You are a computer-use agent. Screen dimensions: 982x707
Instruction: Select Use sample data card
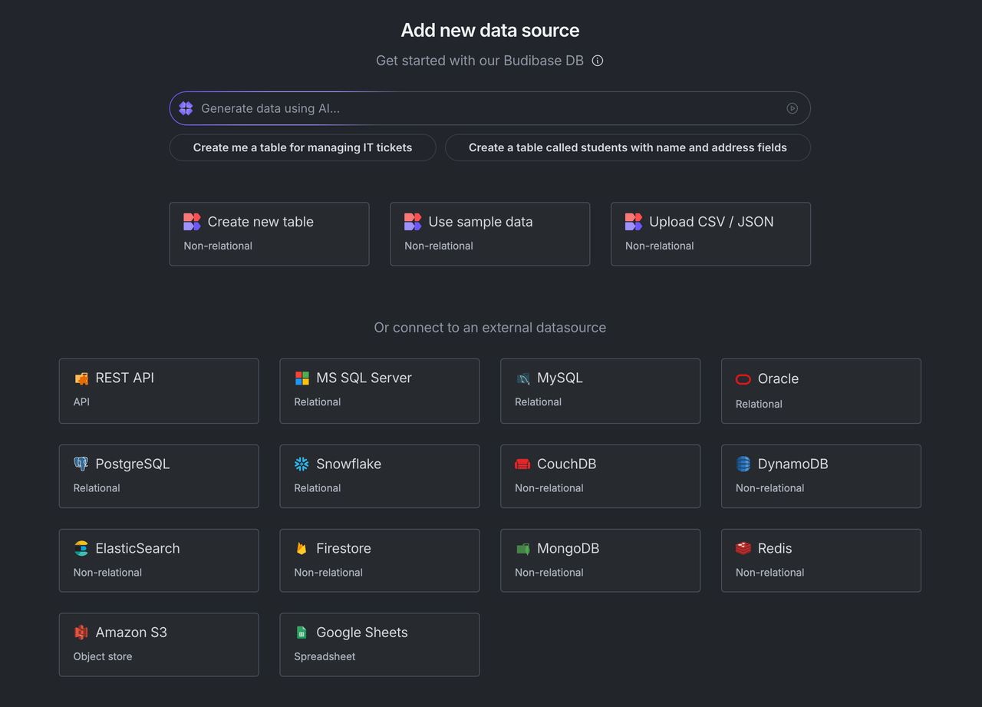489,233
